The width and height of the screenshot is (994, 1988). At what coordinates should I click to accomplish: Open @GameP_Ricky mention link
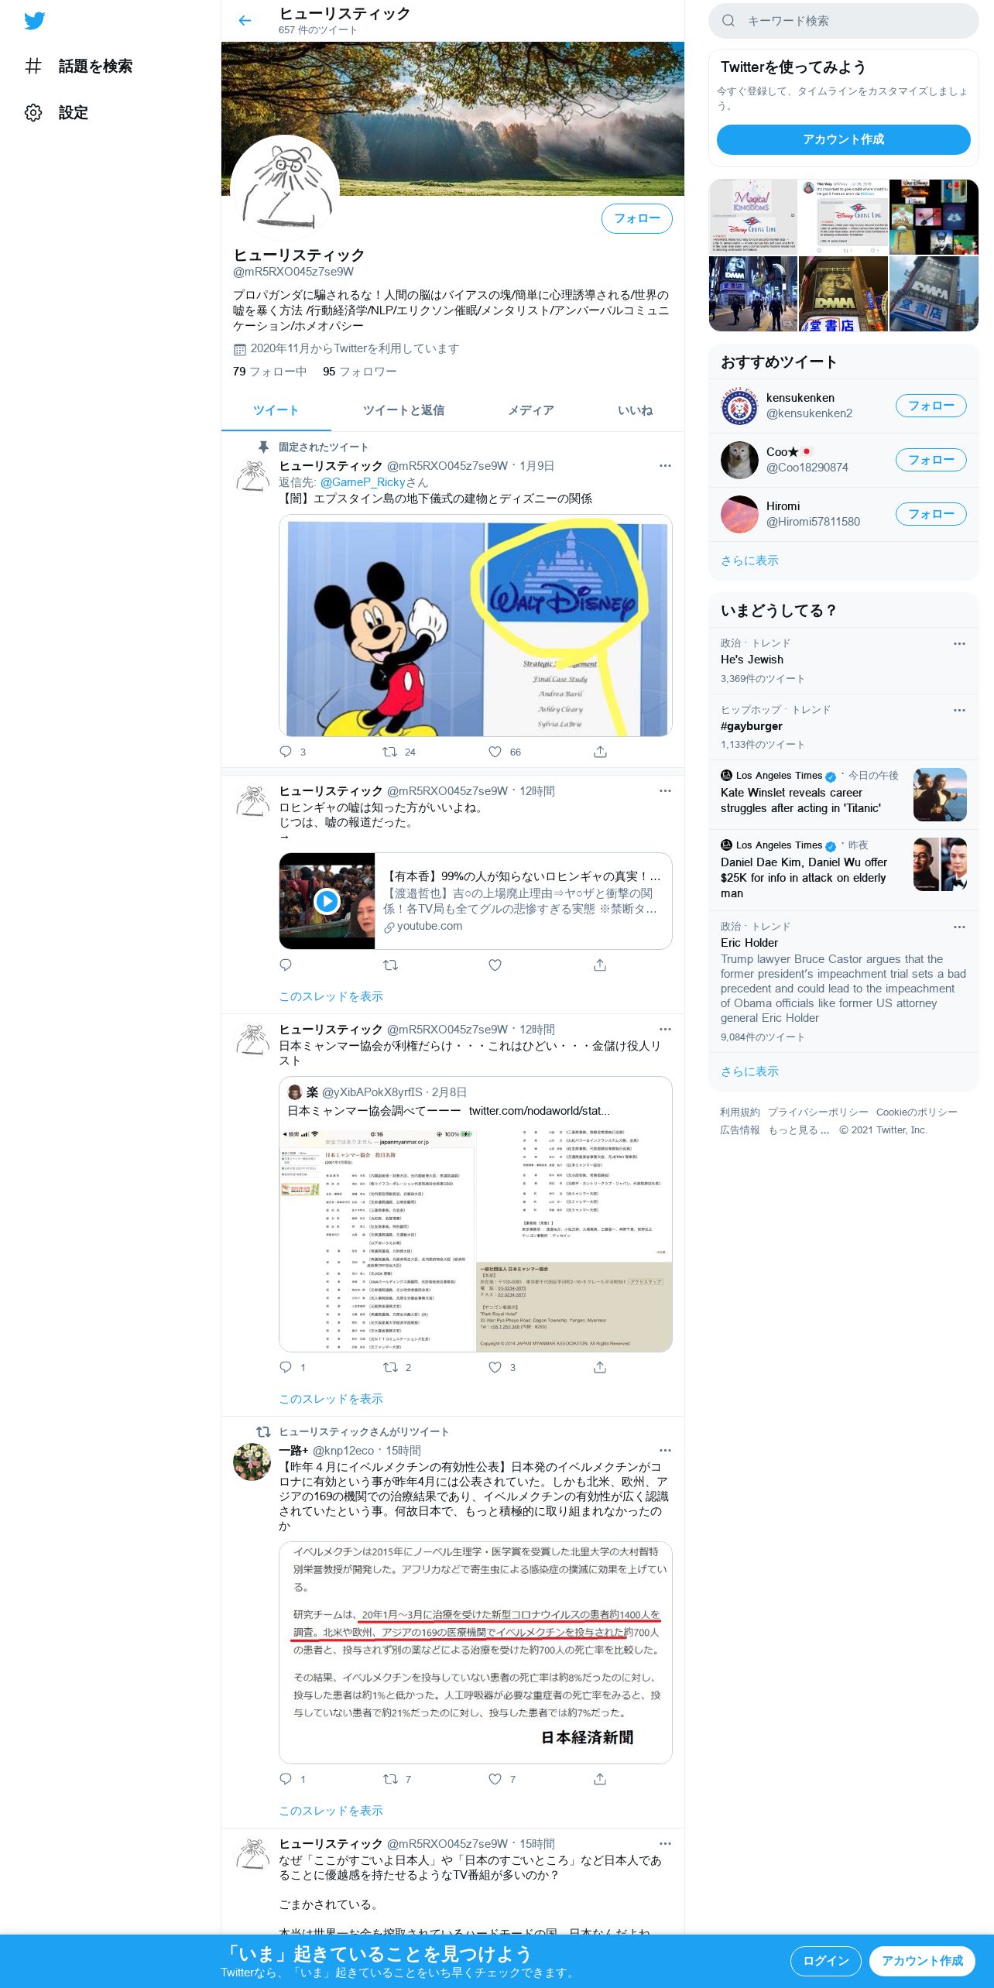(363, 482)
